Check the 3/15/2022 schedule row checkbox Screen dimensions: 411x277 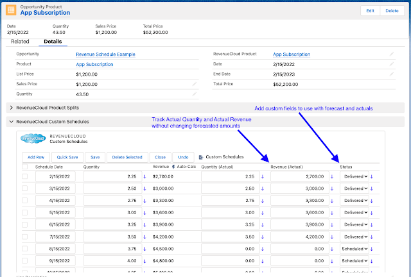pos(24,189)
